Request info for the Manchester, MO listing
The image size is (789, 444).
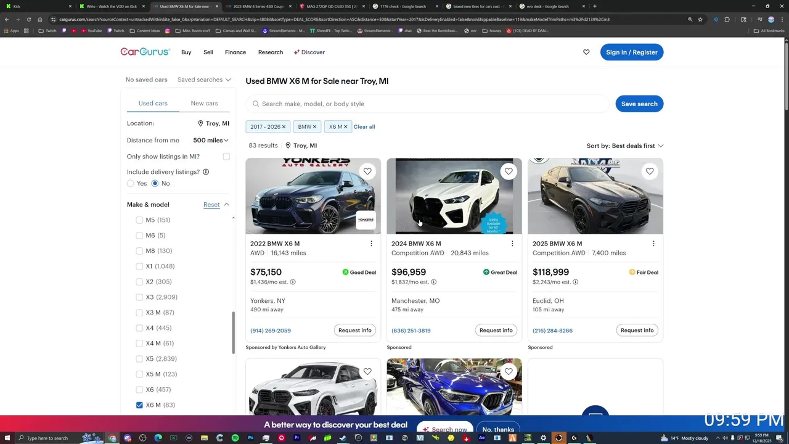496,331
